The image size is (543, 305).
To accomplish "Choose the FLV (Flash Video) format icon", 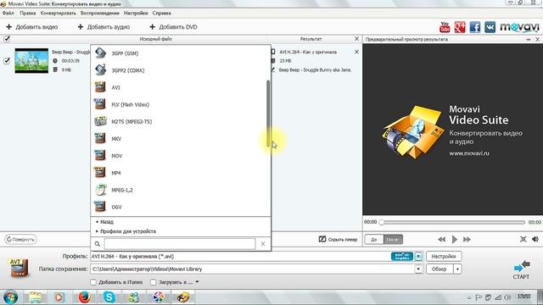I will [x=100, y=104].
